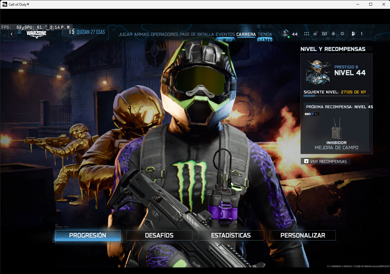Viewport: 390px width, 274px height.
Task: Open the player profile avatar in top bar
Action: 285,34
